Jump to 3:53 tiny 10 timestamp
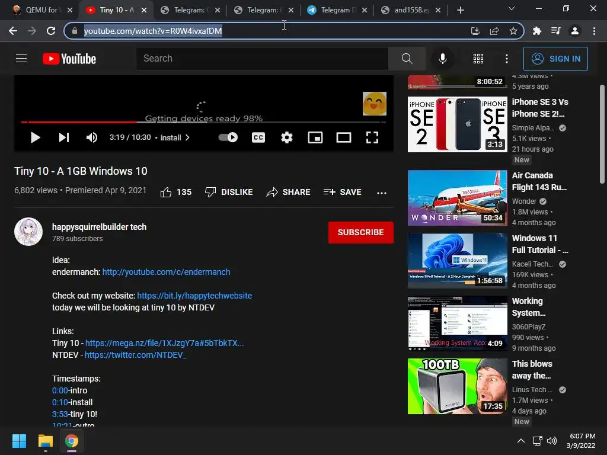The width and height of the screenshot is (607, 455). pos(60,414)
